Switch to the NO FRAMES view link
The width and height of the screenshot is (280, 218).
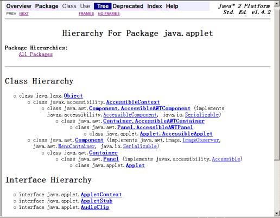tap(109, 14)
